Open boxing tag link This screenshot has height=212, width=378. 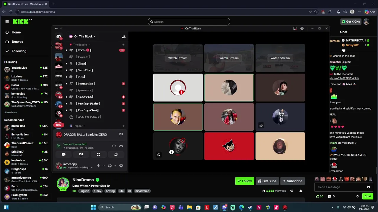(110, 191)
